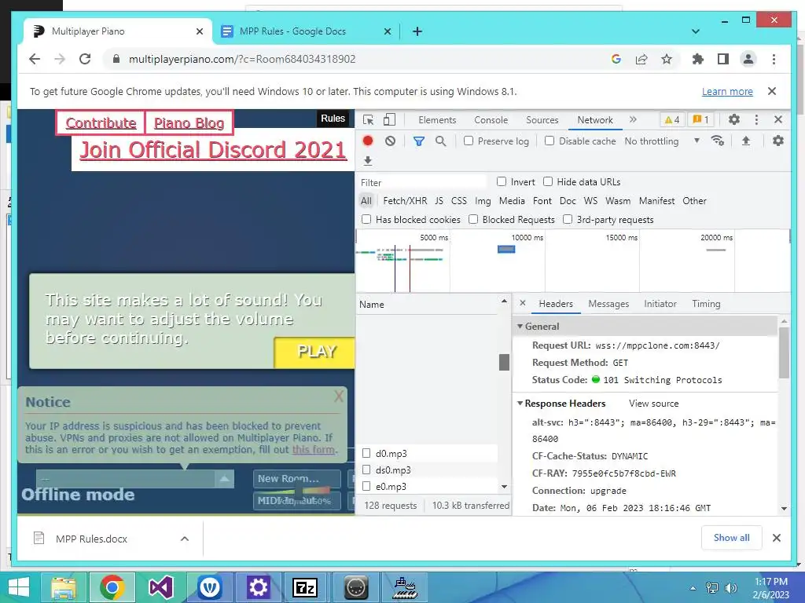Screen dimensions: 805x603
Task: Open network conditions wifi icon
Action: tap(717, 141)
